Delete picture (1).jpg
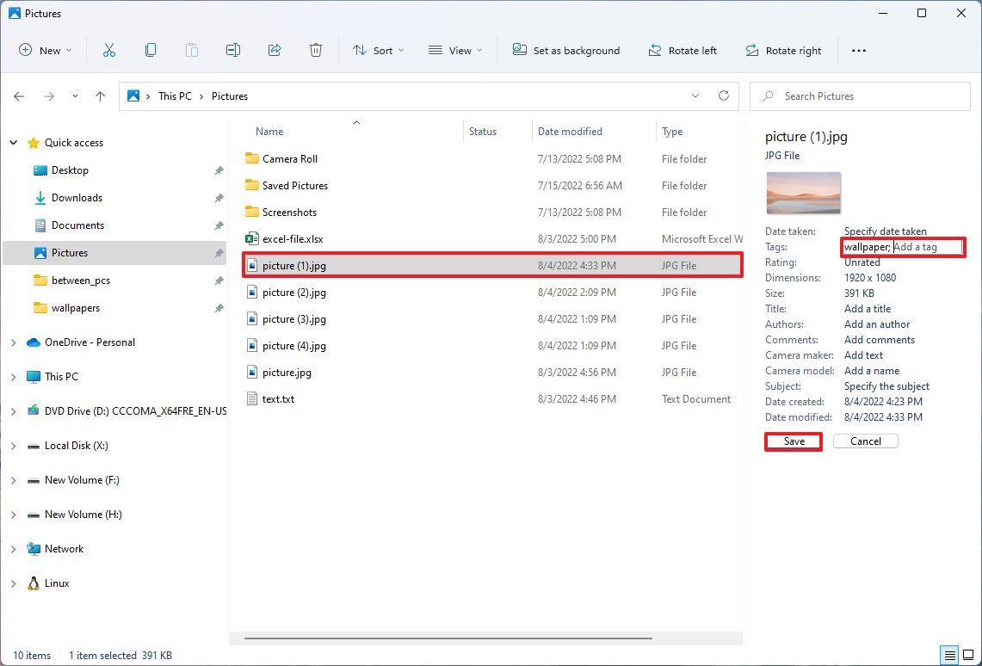The width and height of the screenshot is (982, 666). pyautogui.click(x=316, y=50)
